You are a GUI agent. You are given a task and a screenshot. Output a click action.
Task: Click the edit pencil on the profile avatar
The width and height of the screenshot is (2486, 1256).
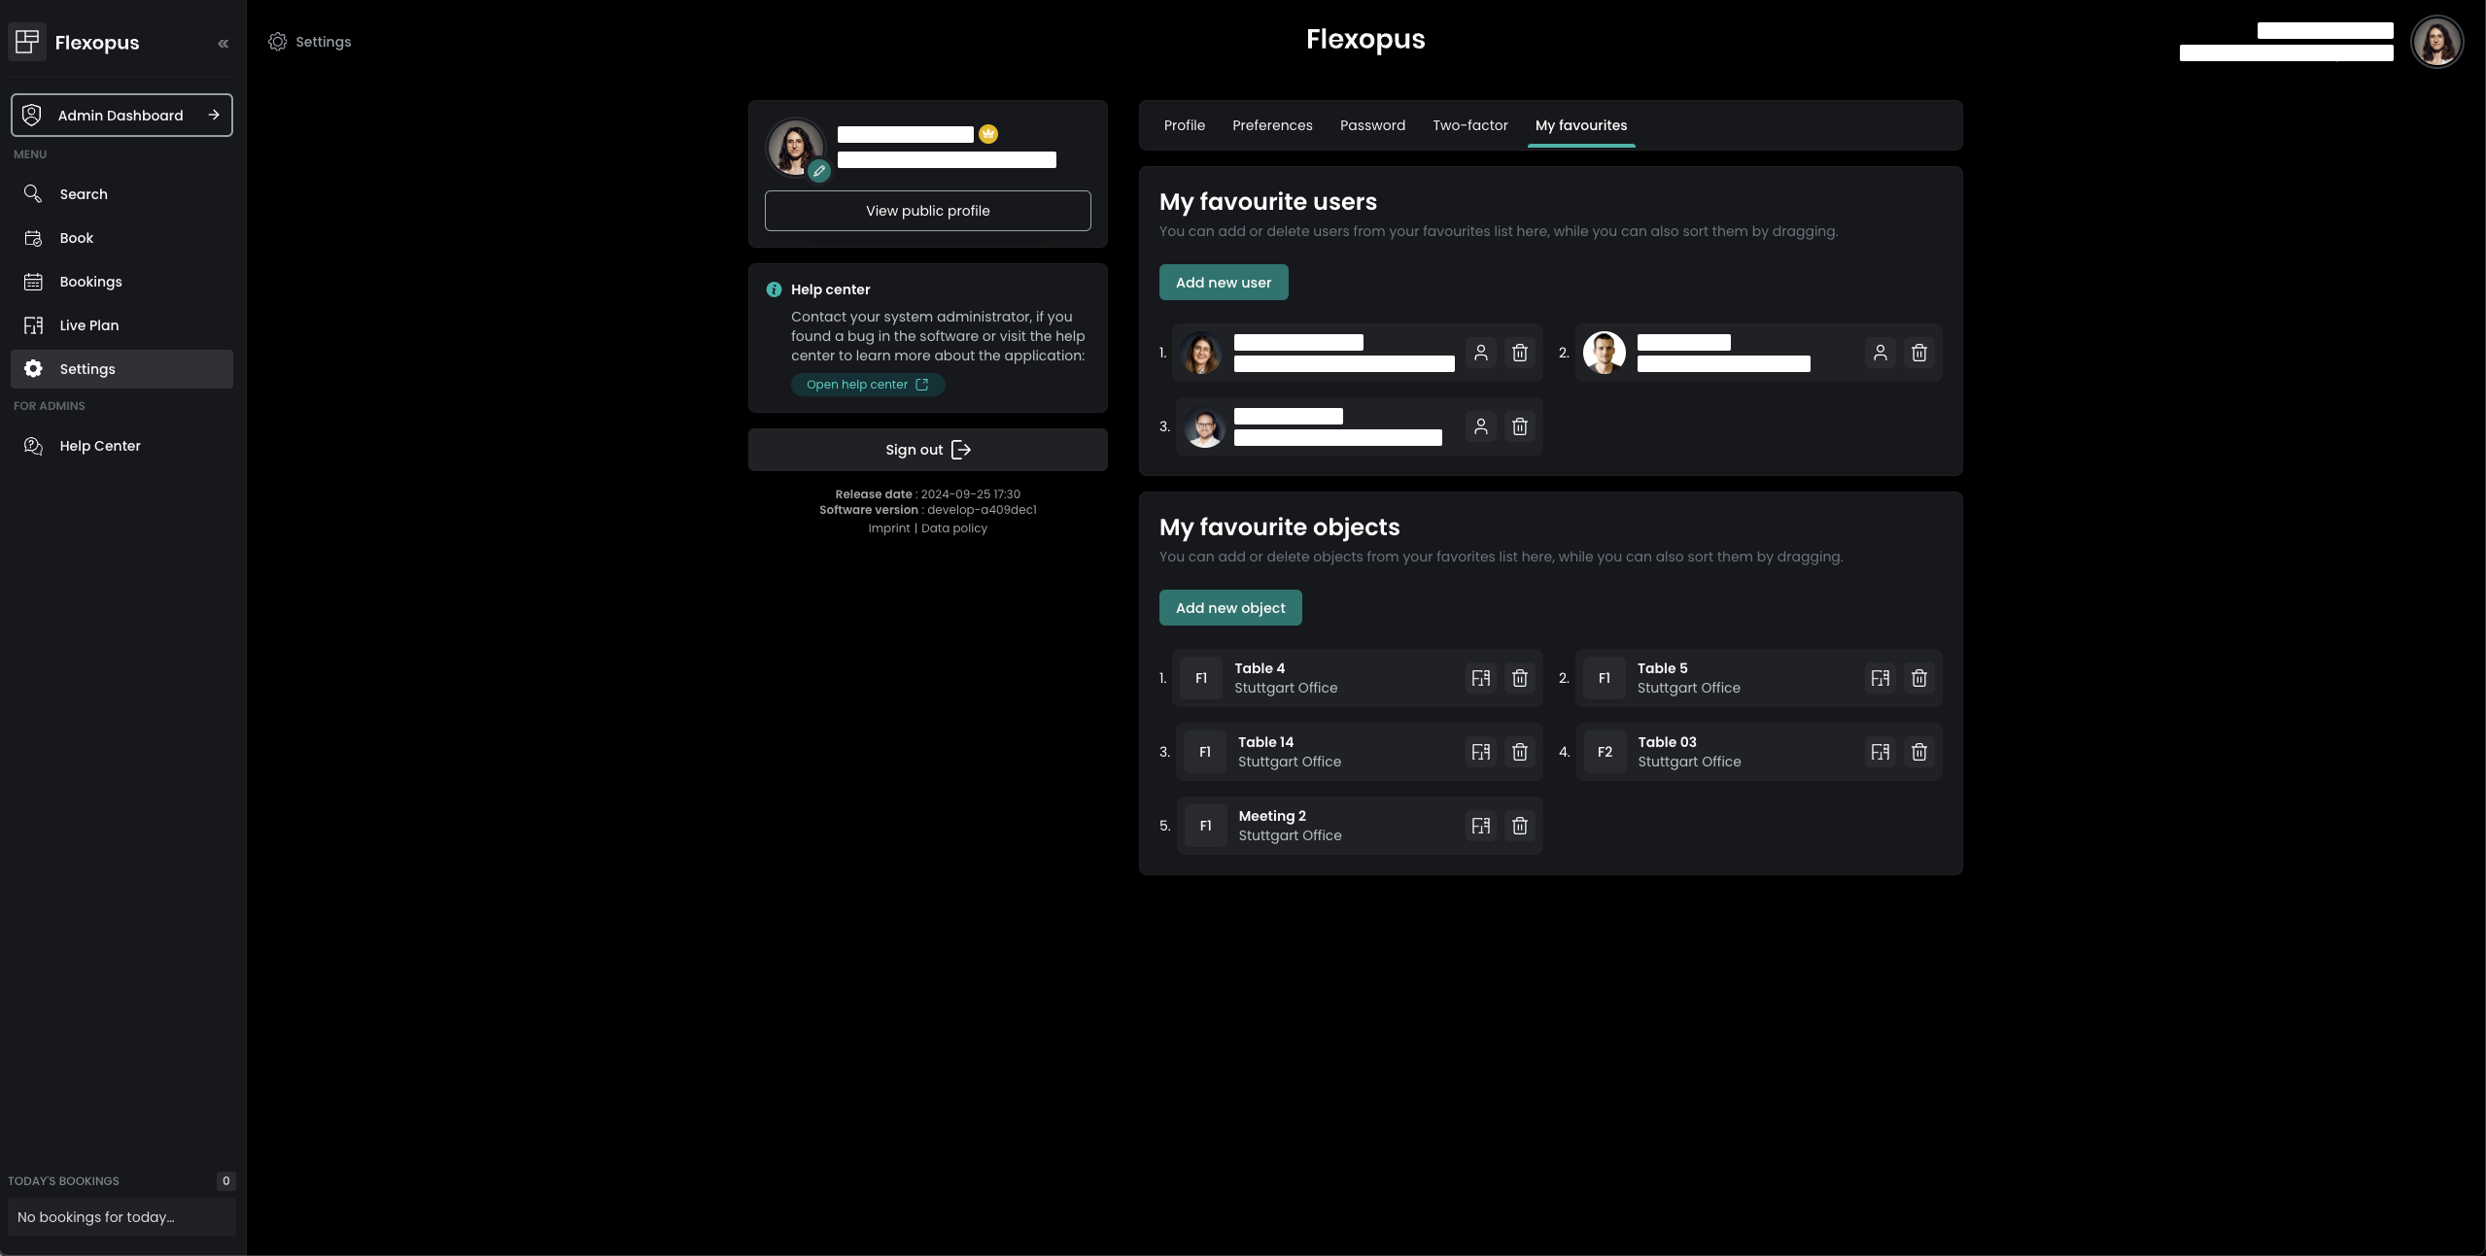pos(819,171)
